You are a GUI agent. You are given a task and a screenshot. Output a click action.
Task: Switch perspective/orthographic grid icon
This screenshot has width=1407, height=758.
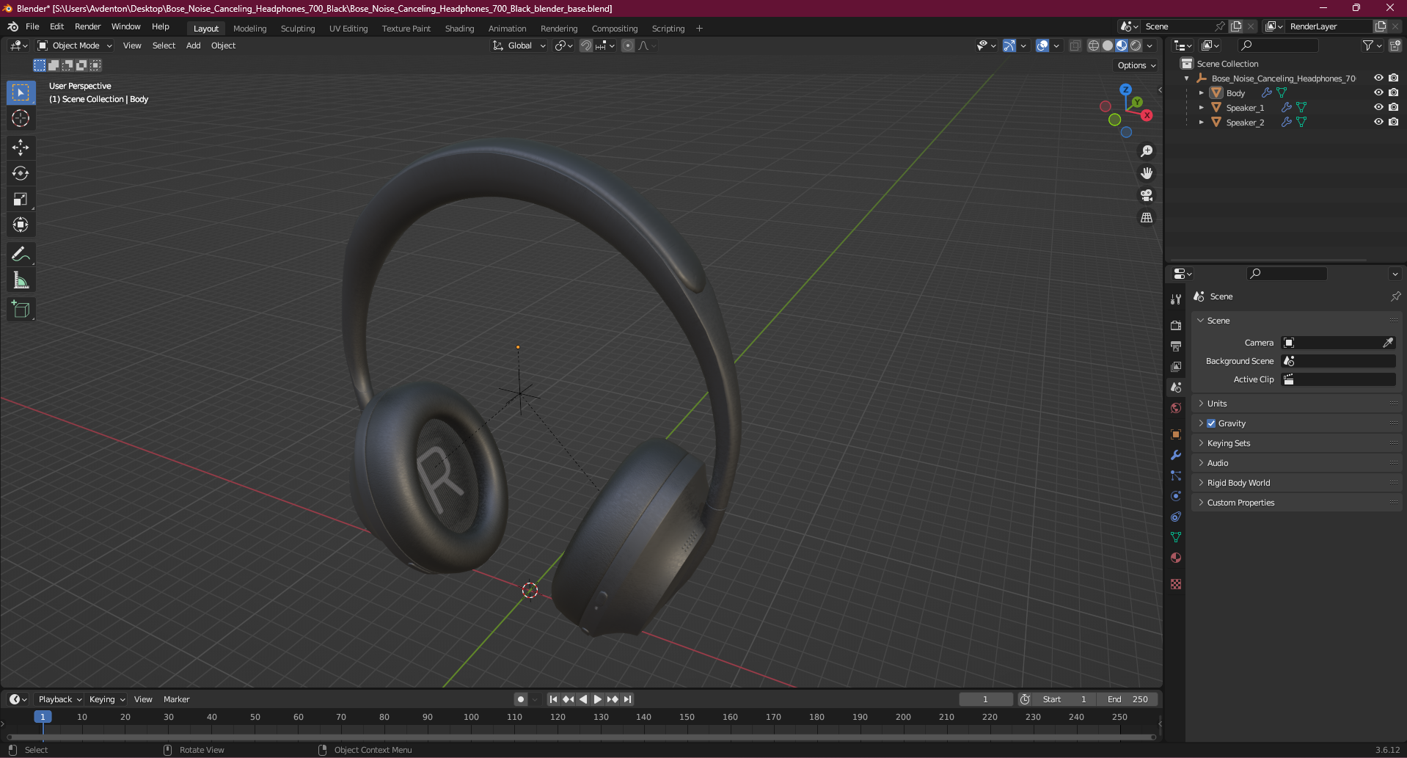[x=1147, y=218]
